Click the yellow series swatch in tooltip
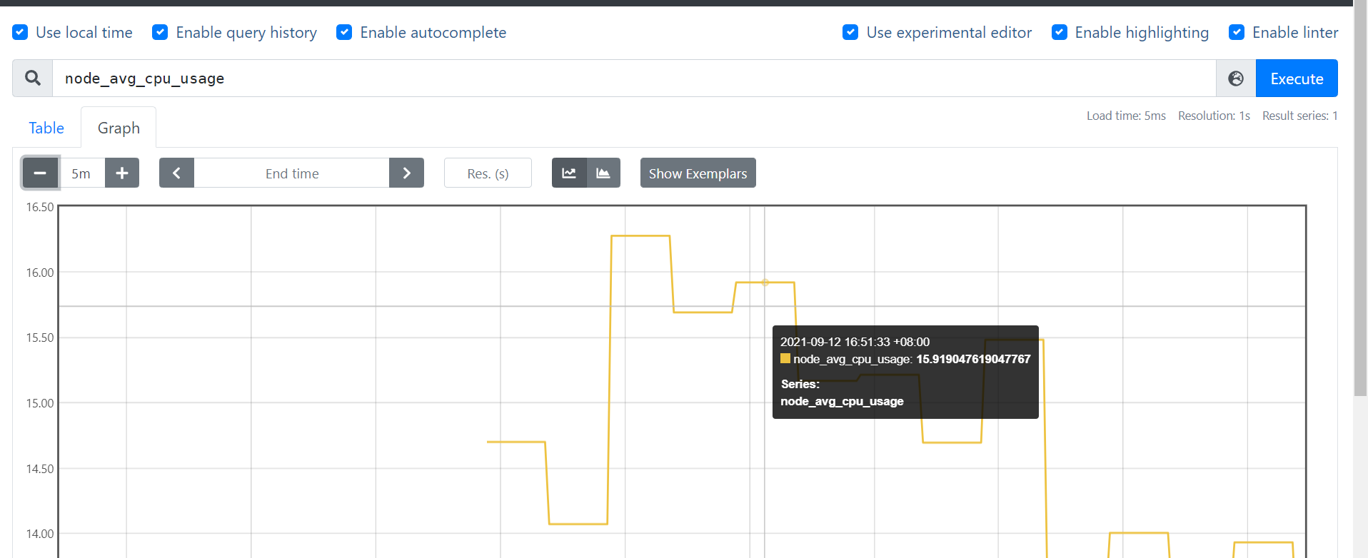1368x558 pixels. (785, 358)
